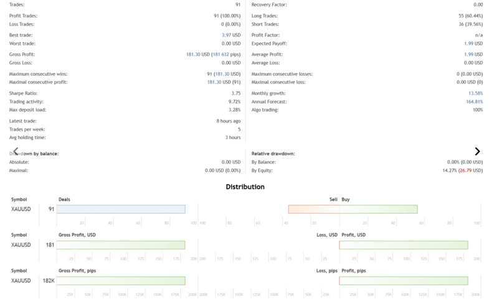This screenshot has height=304, width=489.
Task: Select the red Sell portion of the bar
Action: pos(314,209)
